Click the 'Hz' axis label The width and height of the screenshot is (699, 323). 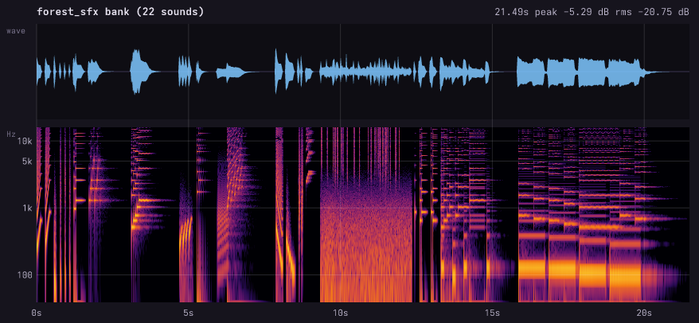[x=11, y=134]
